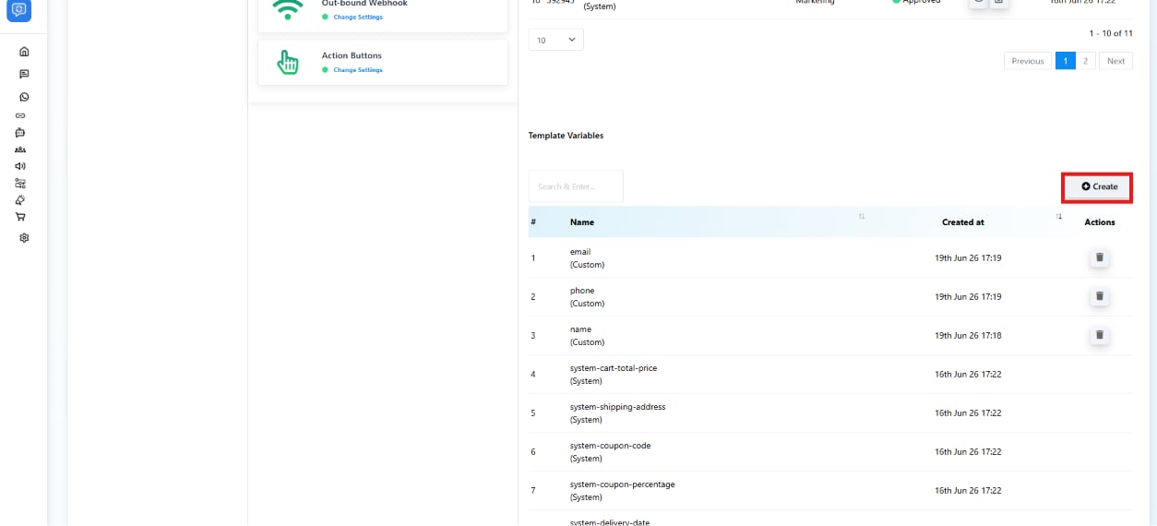Open the WhatsApp icon in the sidebar
This screenshot has width=1157, height=526.
[24, 97]
